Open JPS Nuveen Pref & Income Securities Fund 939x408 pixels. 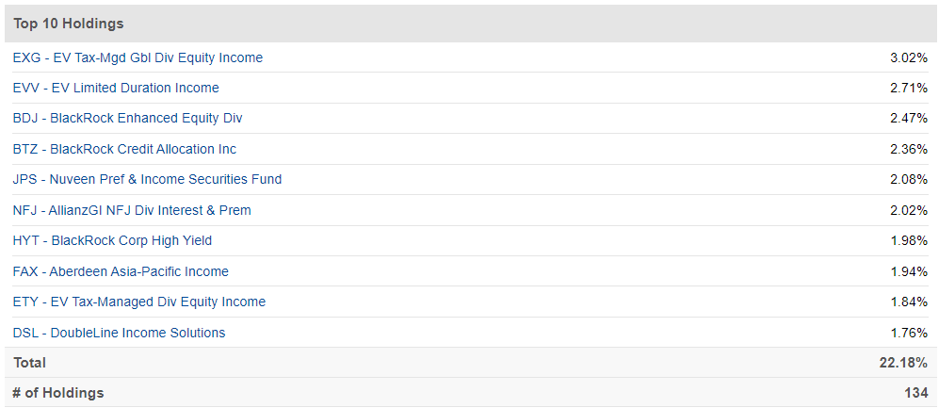click(x=147, y=179)
